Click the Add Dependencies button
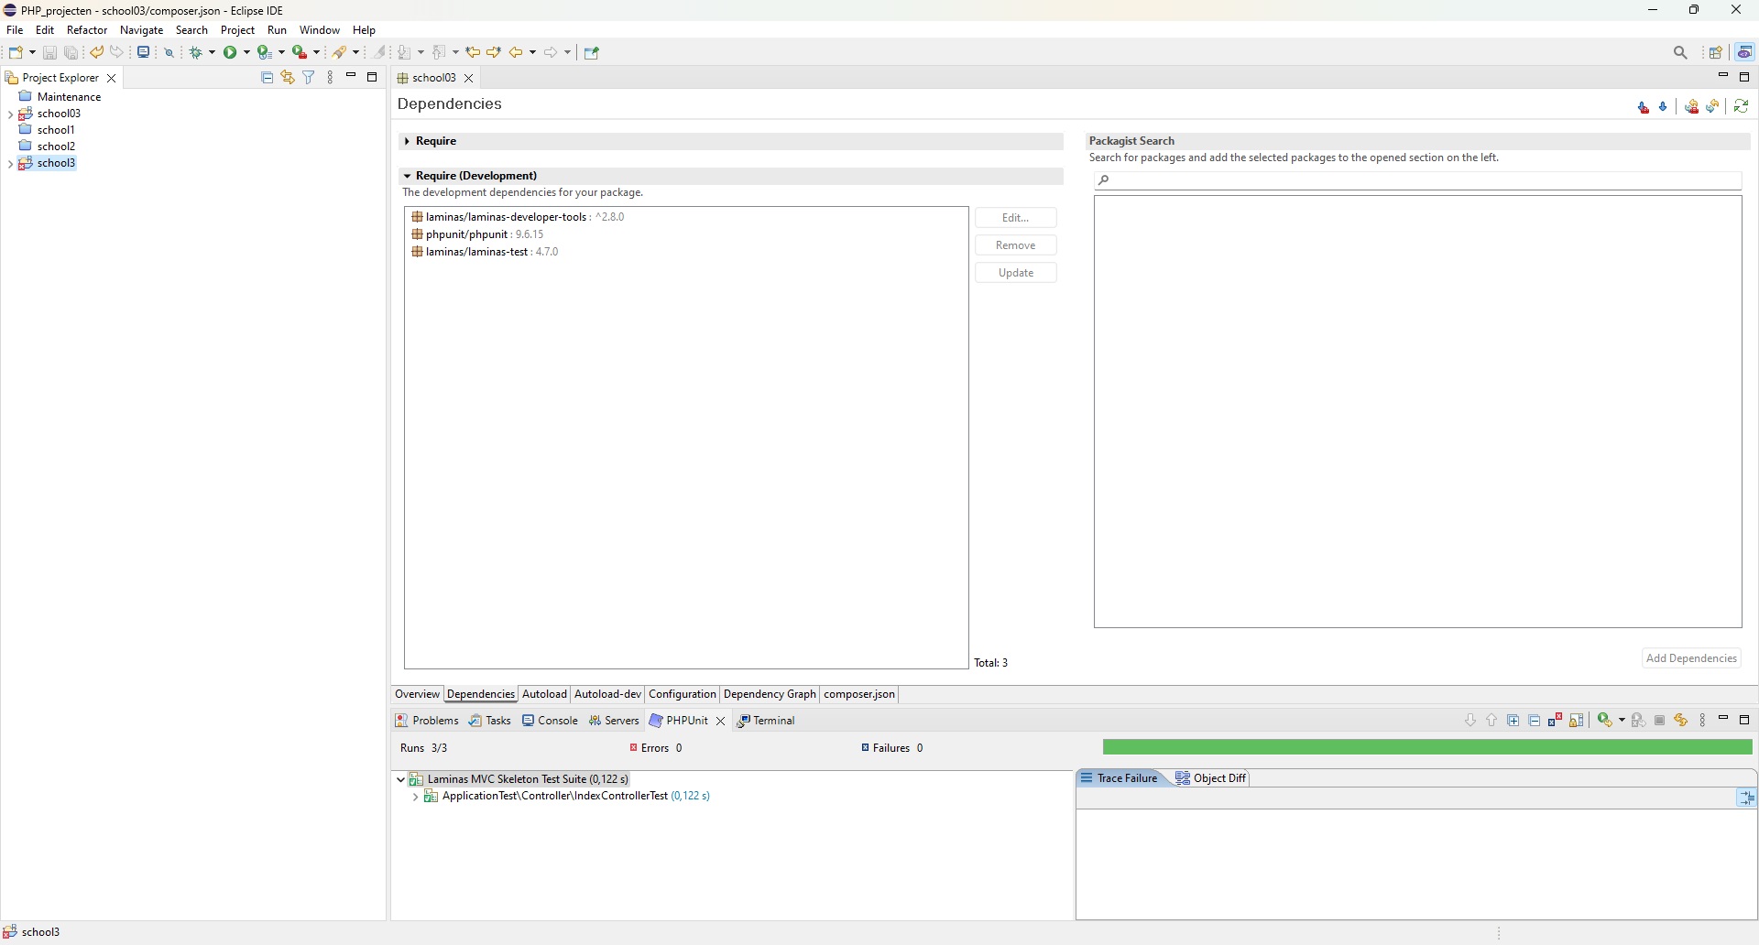 (x=1692, y=659)
